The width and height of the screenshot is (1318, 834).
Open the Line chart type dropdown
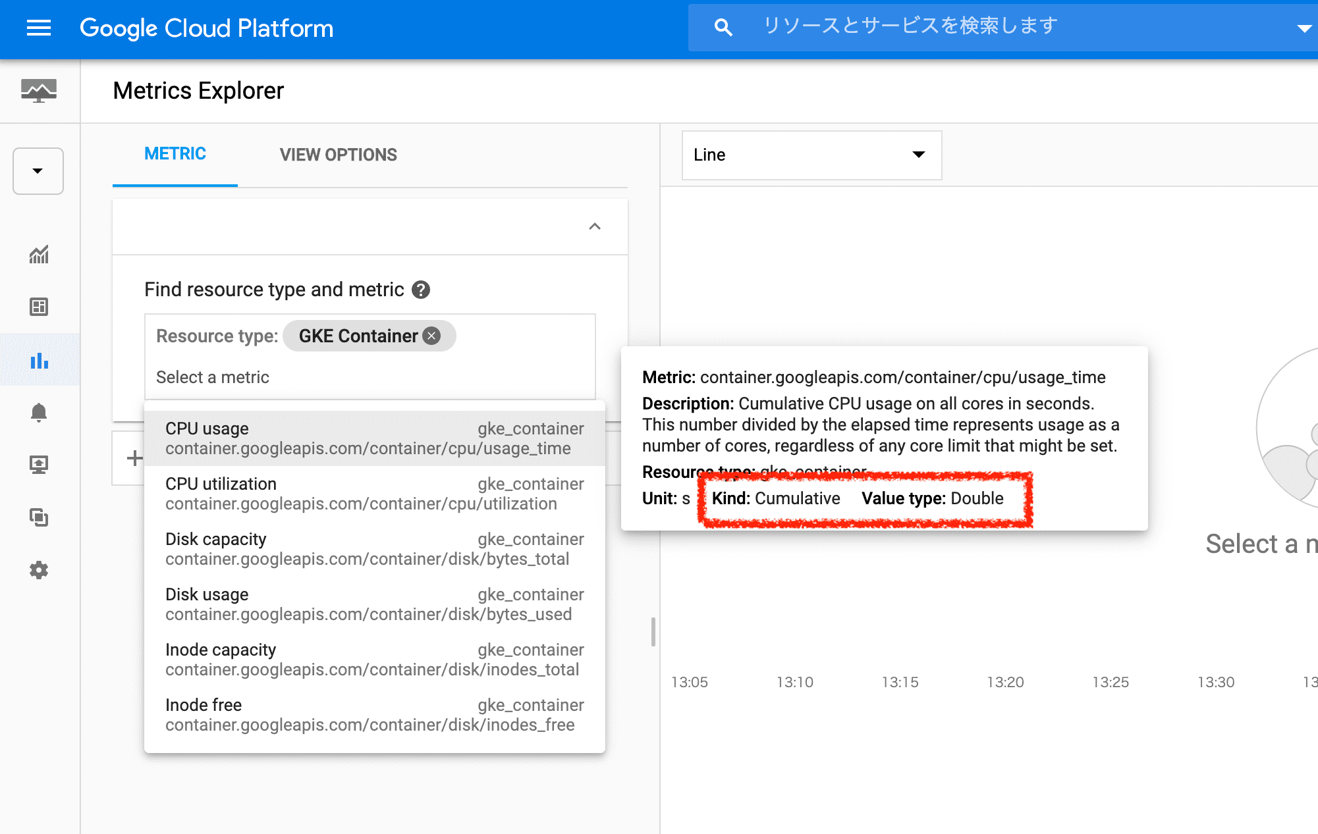pyautogui.click(x=811, y=155)
